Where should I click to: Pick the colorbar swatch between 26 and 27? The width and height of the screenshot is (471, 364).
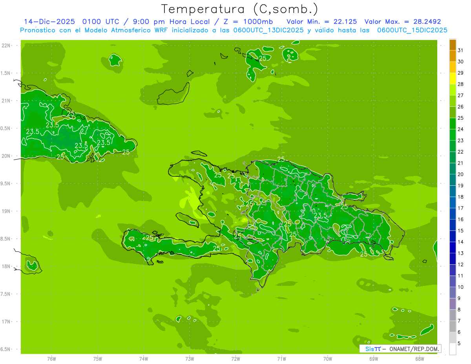[453, 101]
